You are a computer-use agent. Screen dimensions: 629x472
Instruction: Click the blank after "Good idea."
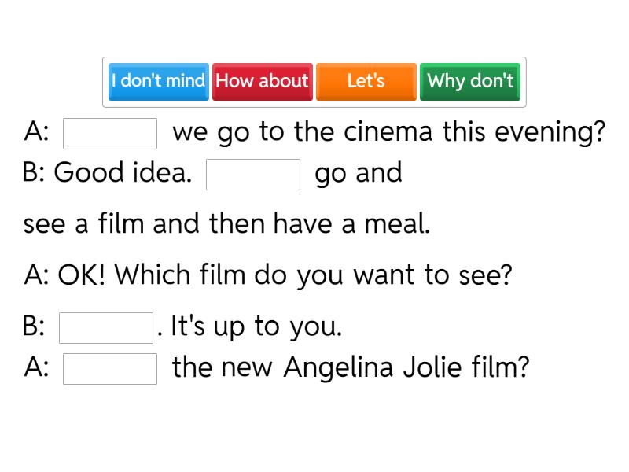253,174
